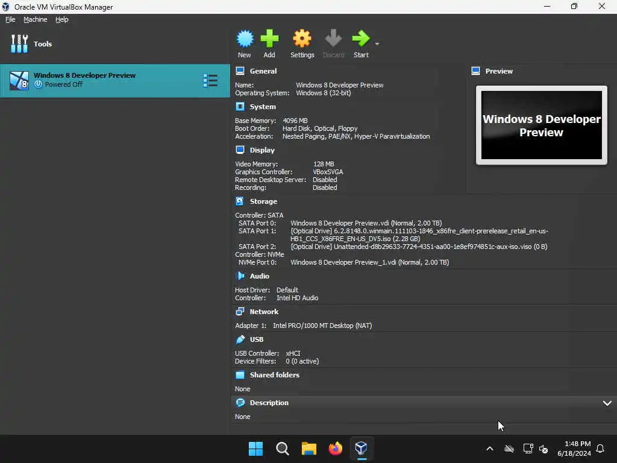Click the Display section icon

[x=240, y=150]
